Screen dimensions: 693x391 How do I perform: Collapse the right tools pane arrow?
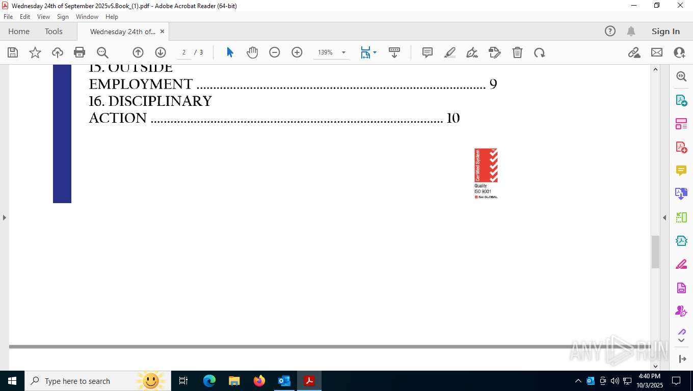pos(664,217)
